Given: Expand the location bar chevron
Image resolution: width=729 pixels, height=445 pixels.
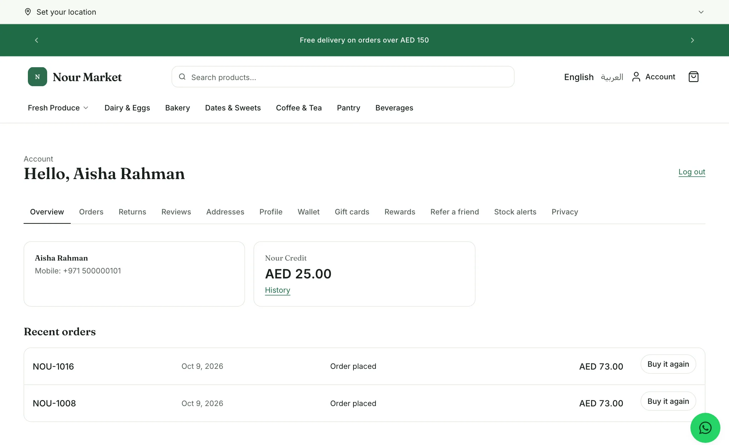Looking at the screenshot, I should pos(701,12).
